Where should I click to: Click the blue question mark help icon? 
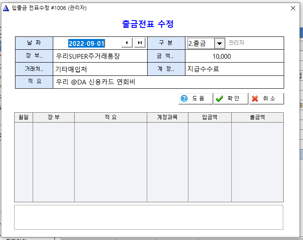coord(184,99)
